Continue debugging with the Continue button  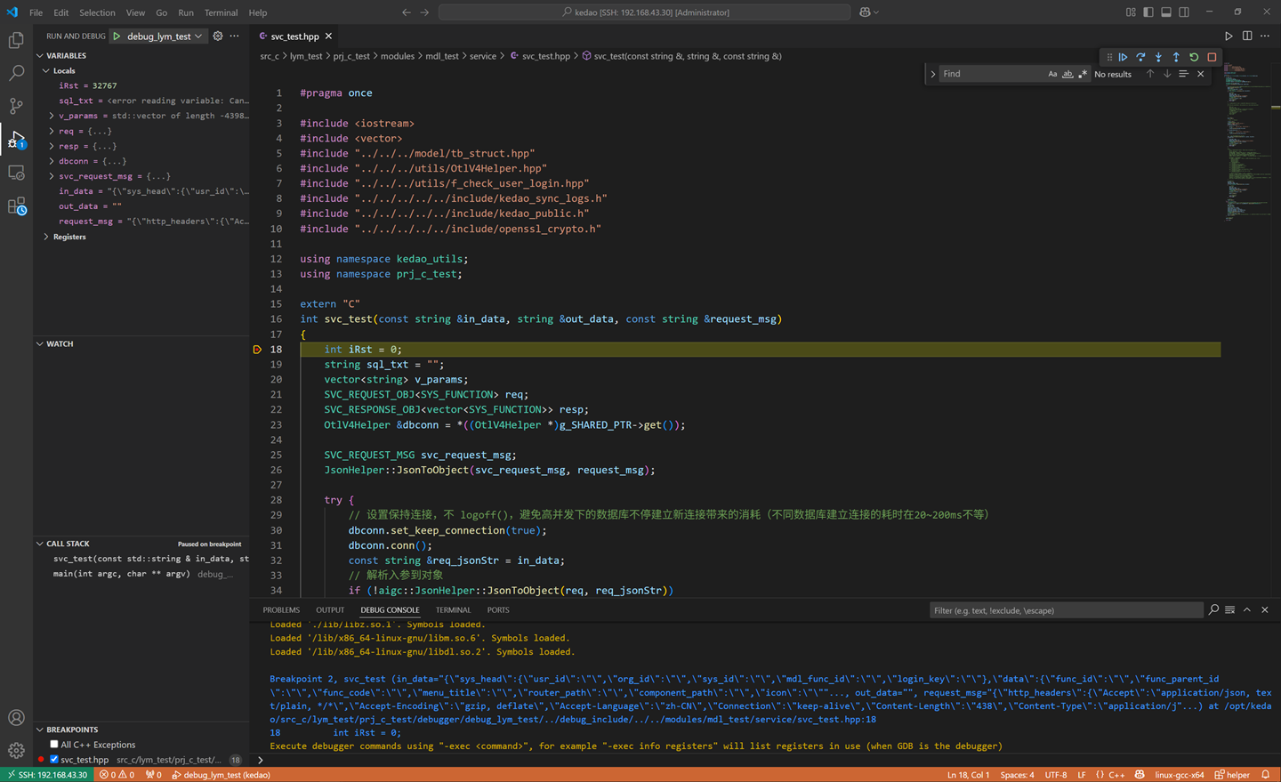pyautogui.click(x=1123, y=57)
